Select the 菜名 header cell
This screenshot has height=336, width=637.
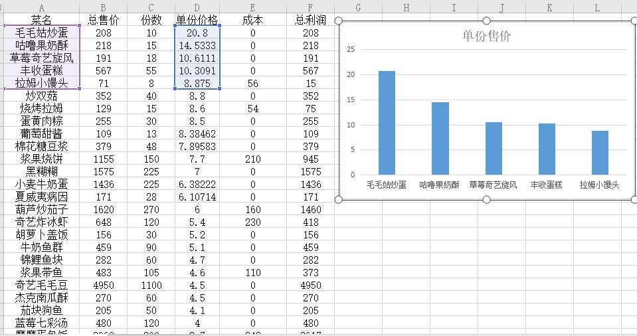(x=41, y=20)
